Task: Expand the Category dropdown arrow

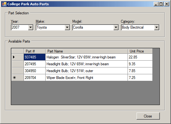Action: [156, 27]
